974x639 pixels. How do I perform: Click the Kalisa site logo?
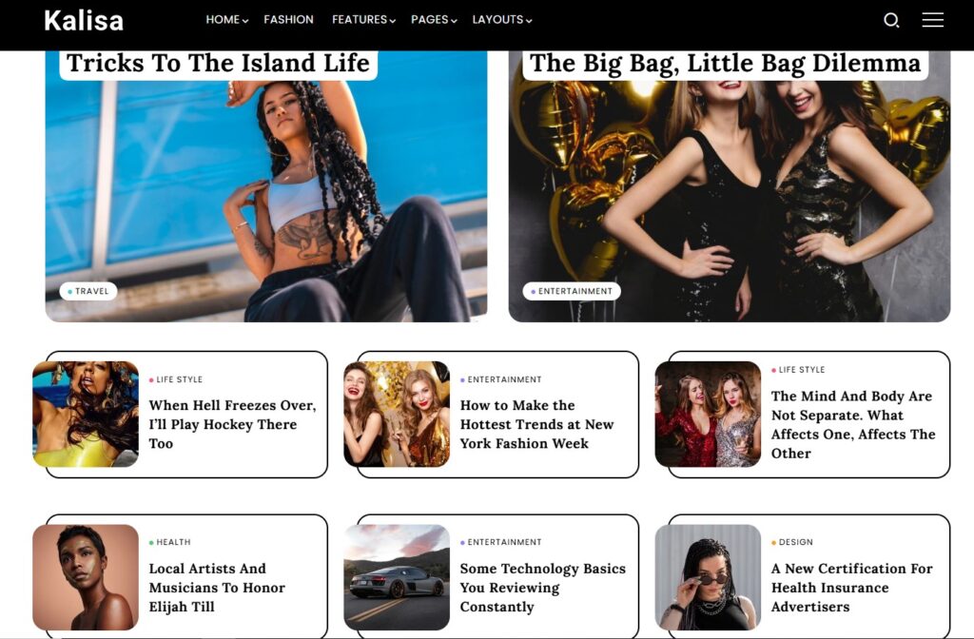(84, 20)
